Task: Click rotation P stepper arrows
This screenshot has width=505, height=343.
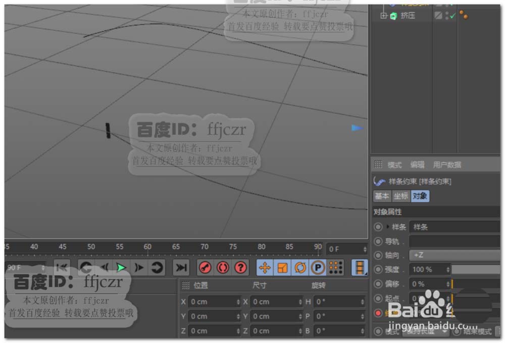Action: click(362, 316)
